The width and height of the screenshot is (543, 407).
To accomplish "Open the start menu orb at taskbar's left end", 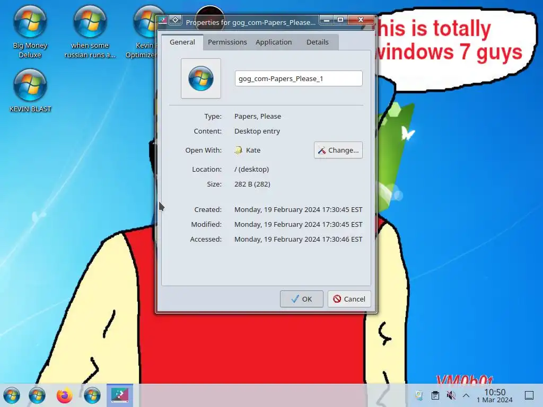I will click(x=12, y=395).
